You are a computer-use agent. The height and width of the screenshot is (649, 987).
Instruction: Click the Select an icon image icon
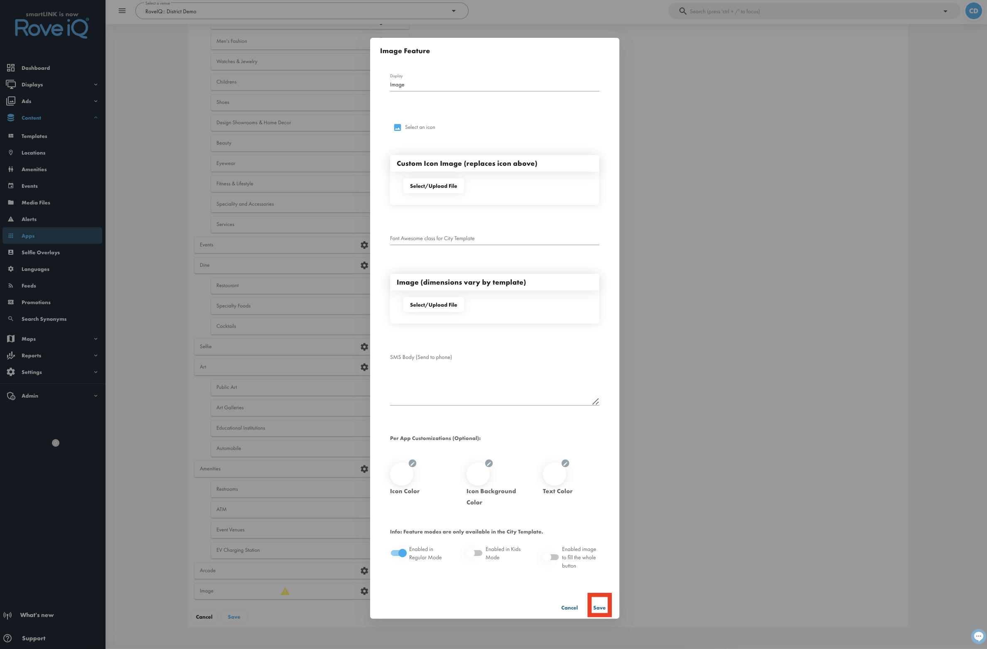click(398, 127)
